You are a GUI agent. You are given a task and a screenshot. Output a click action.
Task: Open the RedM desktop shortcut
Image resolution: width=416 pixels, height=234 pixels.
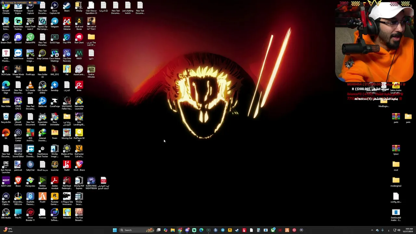pos(67,166)
